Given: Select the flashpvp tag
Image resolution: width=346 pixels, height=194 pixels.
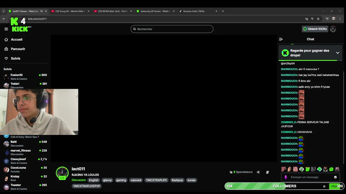Looking at the screenshot, I should coord(177,180).
